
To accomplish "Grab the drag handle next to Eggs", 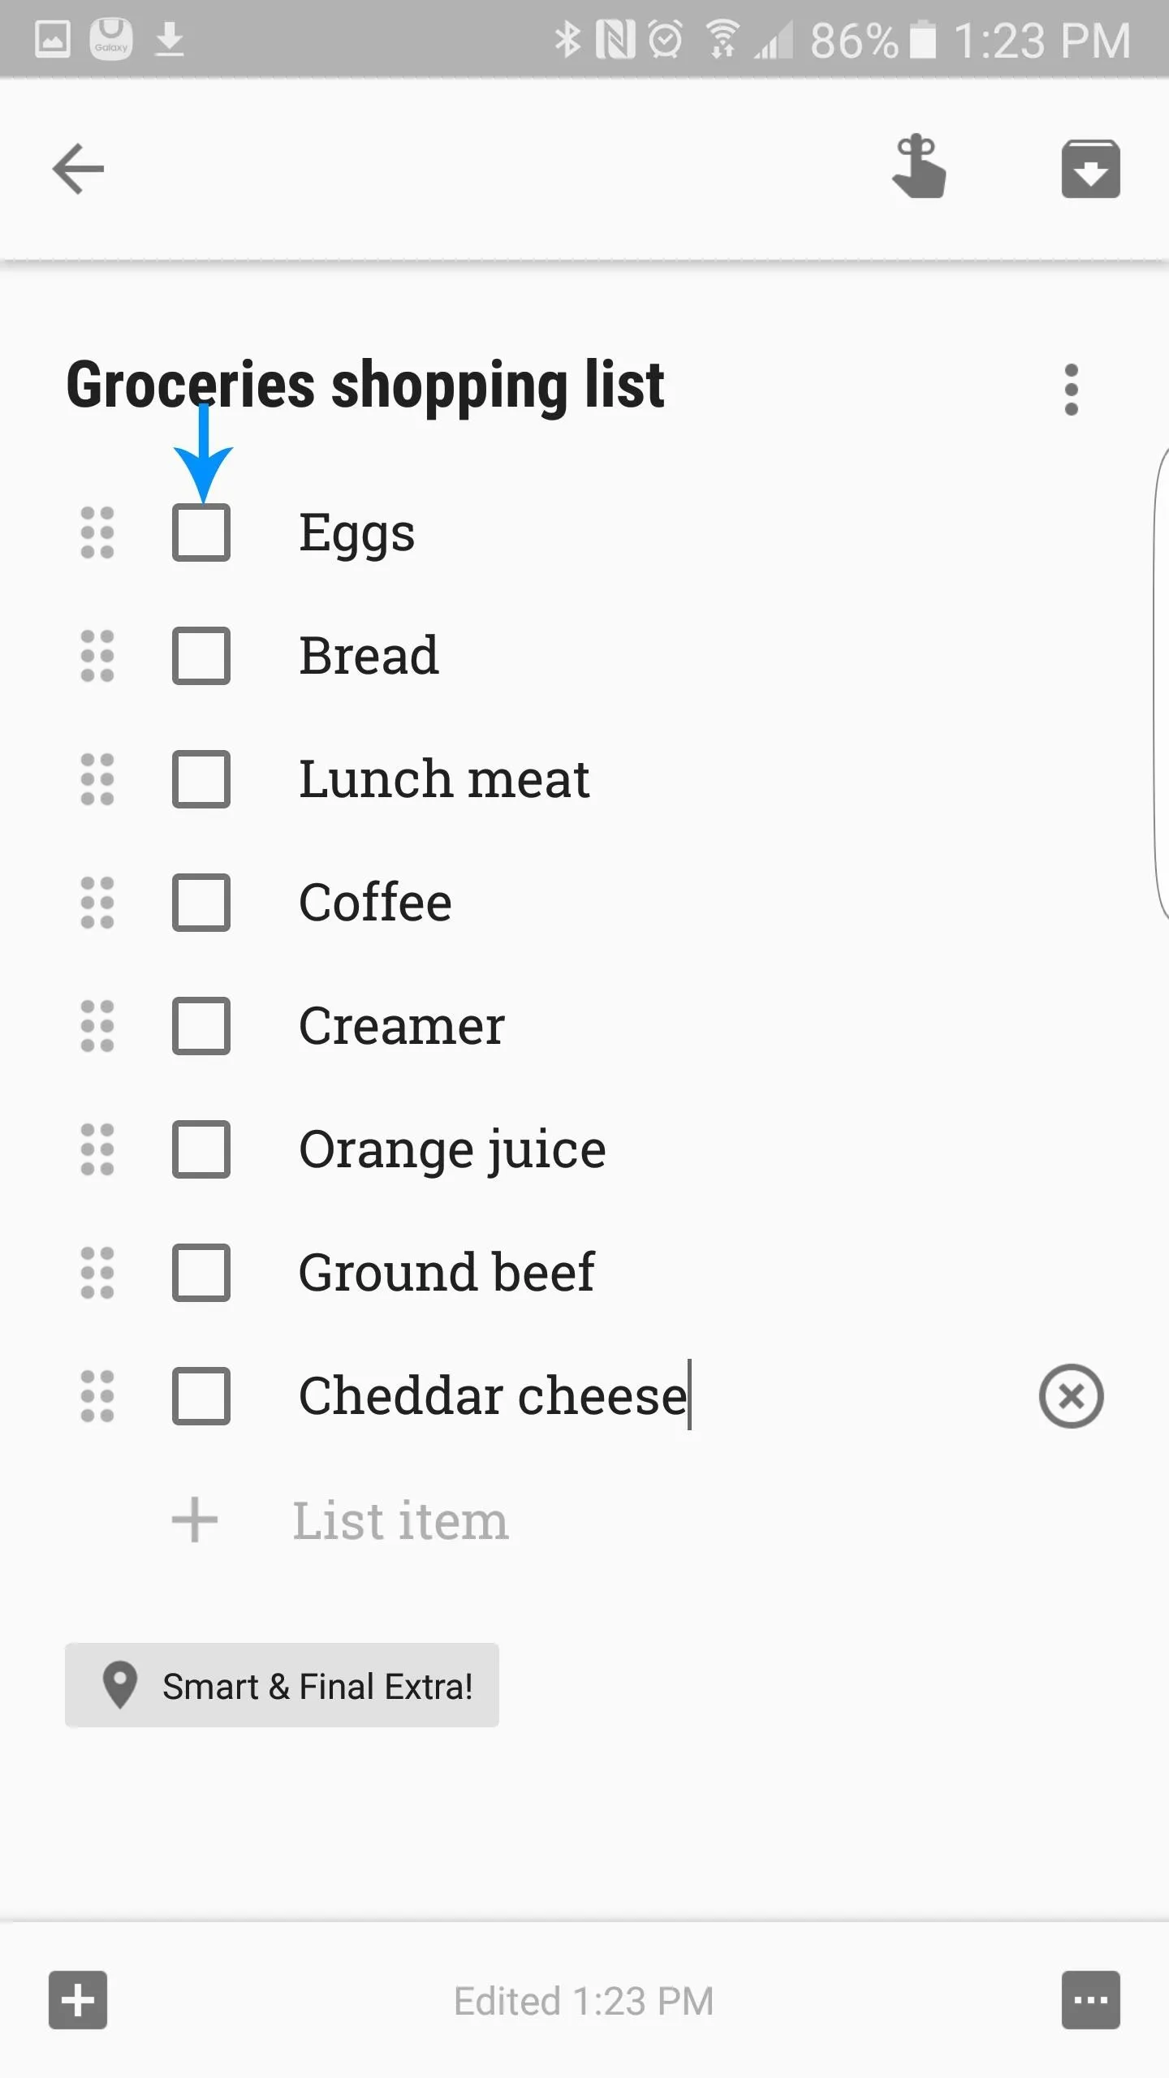I will (x=97, y=532).
